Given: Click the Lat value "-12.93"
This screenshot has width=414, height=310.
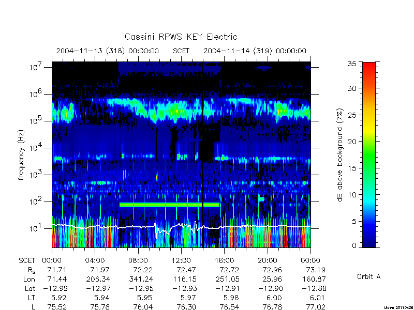Looking at the screenshot, I should pos(185,289).
